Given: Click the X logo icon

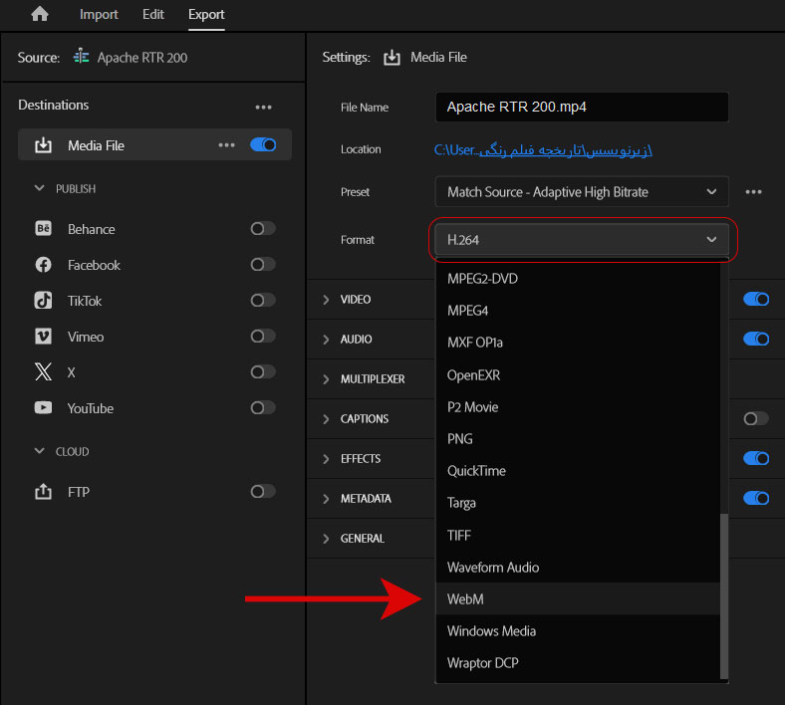Looking at the screenshot, I should click(43, 372).
